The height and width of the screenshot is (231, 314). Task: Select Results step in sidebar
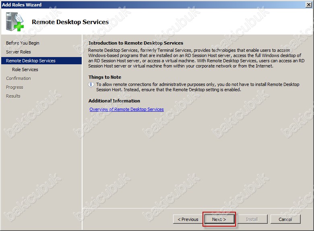13,96
